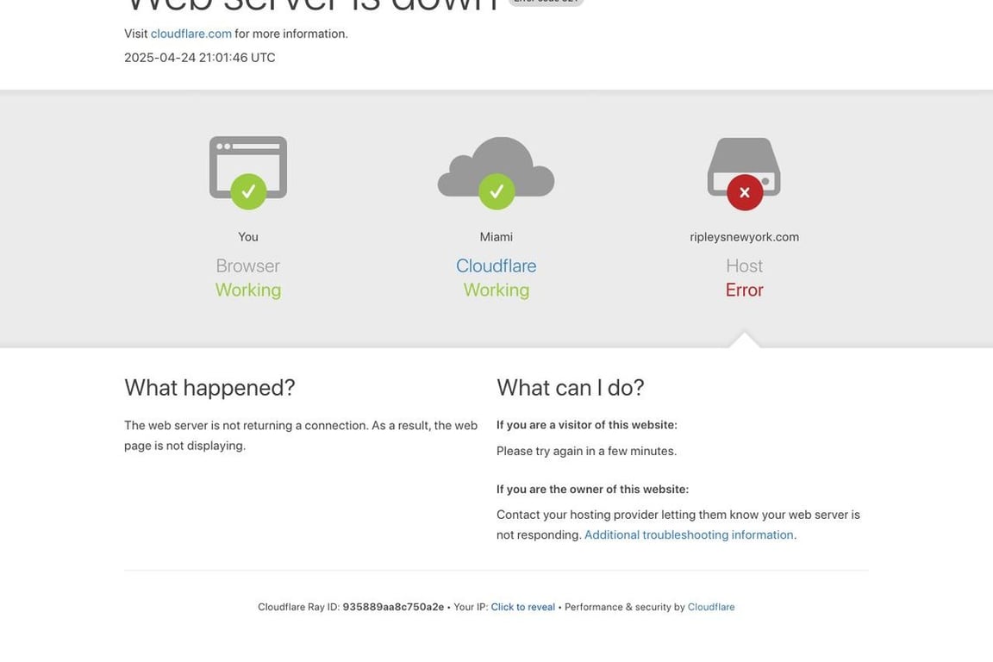Click the gray 'Browser' heading
Image resolution: width=993 pixels, height=662 pixels.
click(248, 265)
